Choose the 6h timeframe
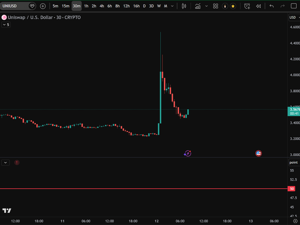 tap(109, 6)
